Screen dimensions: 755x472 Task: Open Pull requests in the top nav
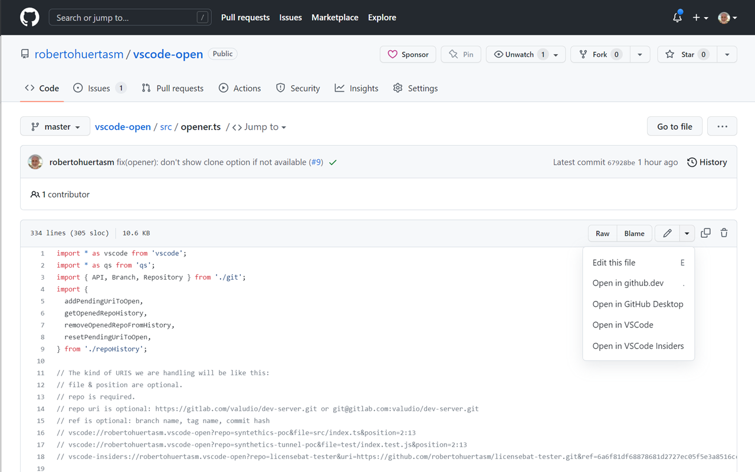(x=245, y=18)
